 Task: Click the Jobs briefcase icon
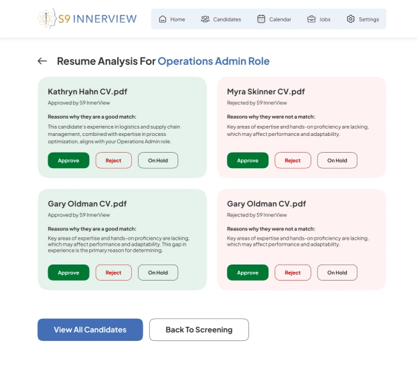(311, 19)
